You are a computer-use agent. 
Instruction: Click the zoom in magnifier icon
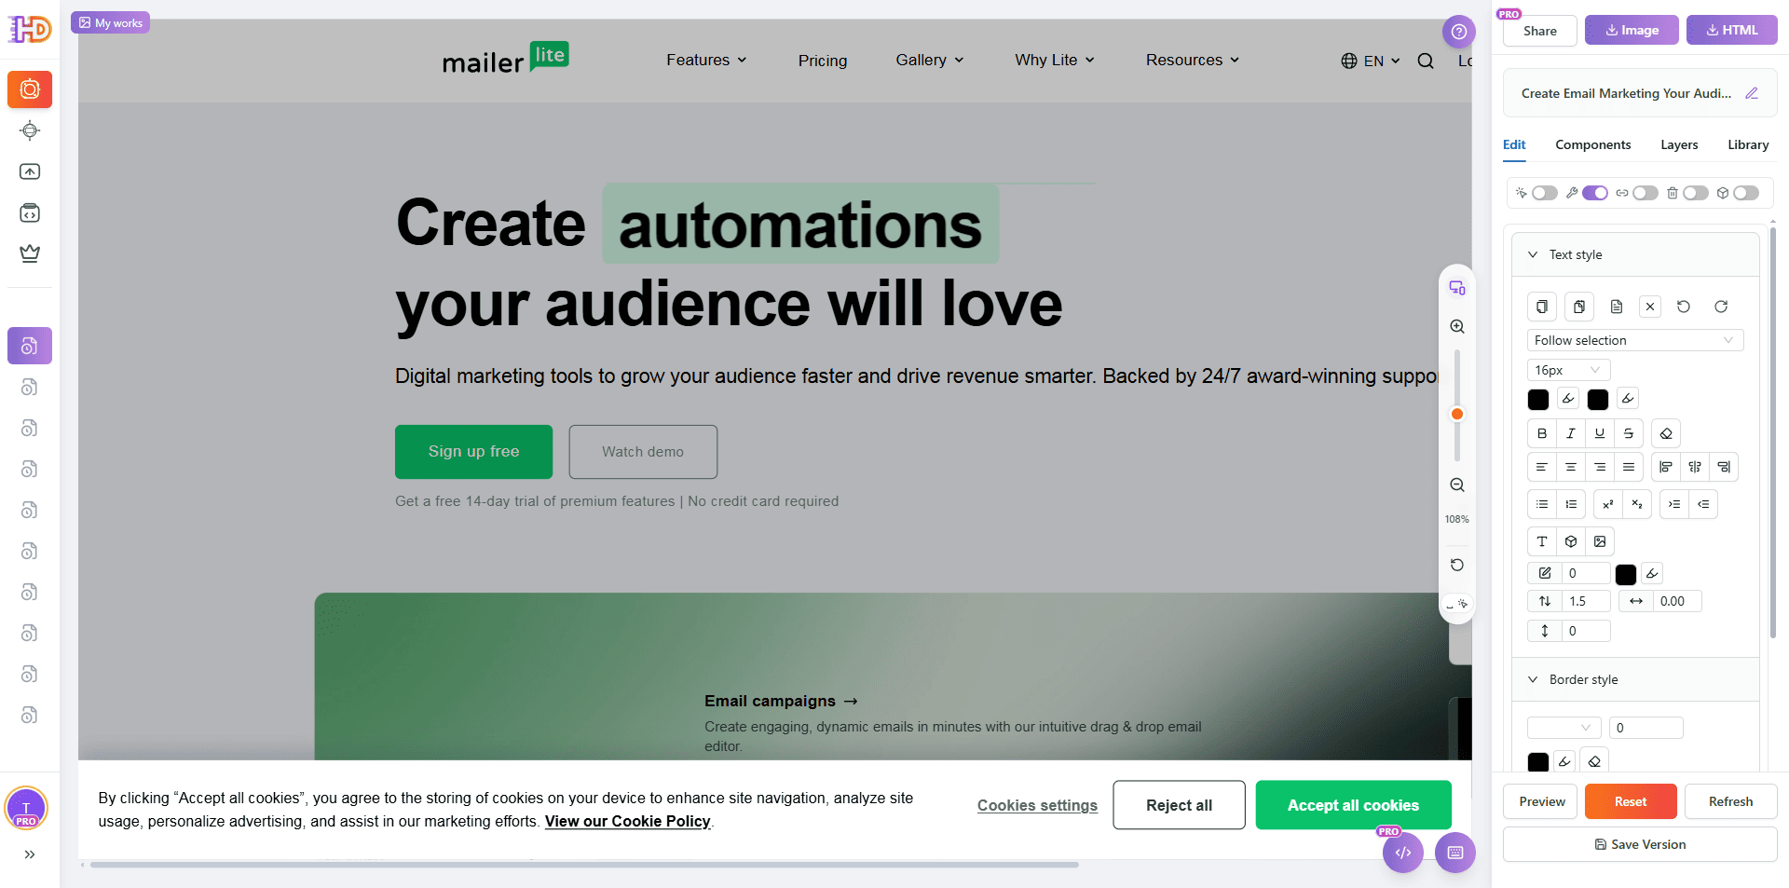point(1457,327)
